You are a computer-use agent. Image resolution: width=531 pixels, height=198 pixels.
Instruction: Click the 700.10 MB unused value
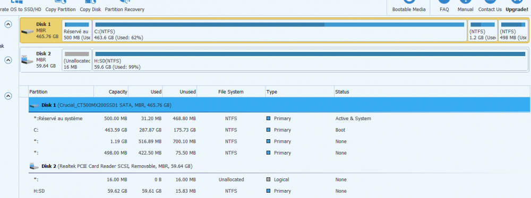point(184,141)
